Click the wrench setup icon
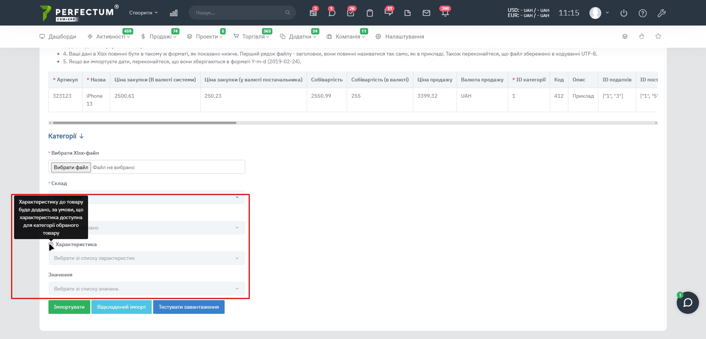The image size is (706, 339). tap(661, 13)
